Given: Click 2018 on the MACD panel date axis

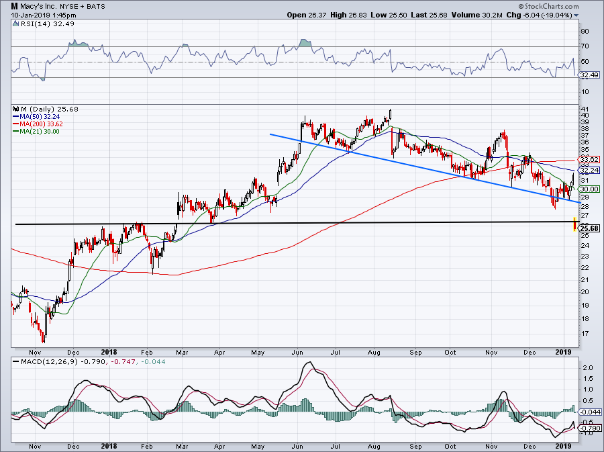Looking at the screenshot, I should [109, 447].
